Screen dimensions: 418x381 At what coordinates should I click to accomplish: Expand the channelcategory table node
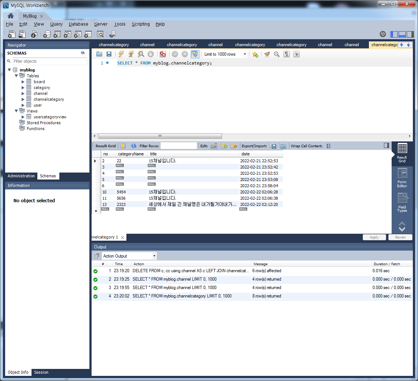(x=23, y=99)
